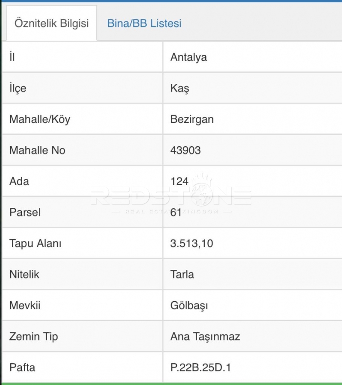Click the İl row label
Screen dimensions: 342x385
pyautogui.click(x=12, y=57)
